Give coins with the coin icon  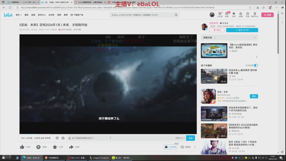pos(38,147)
